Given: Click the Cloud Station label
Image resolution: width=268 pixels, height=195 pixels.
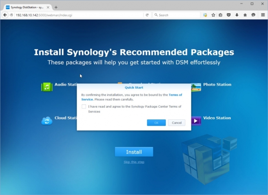Looking at the screenshot, I should 66,118.
